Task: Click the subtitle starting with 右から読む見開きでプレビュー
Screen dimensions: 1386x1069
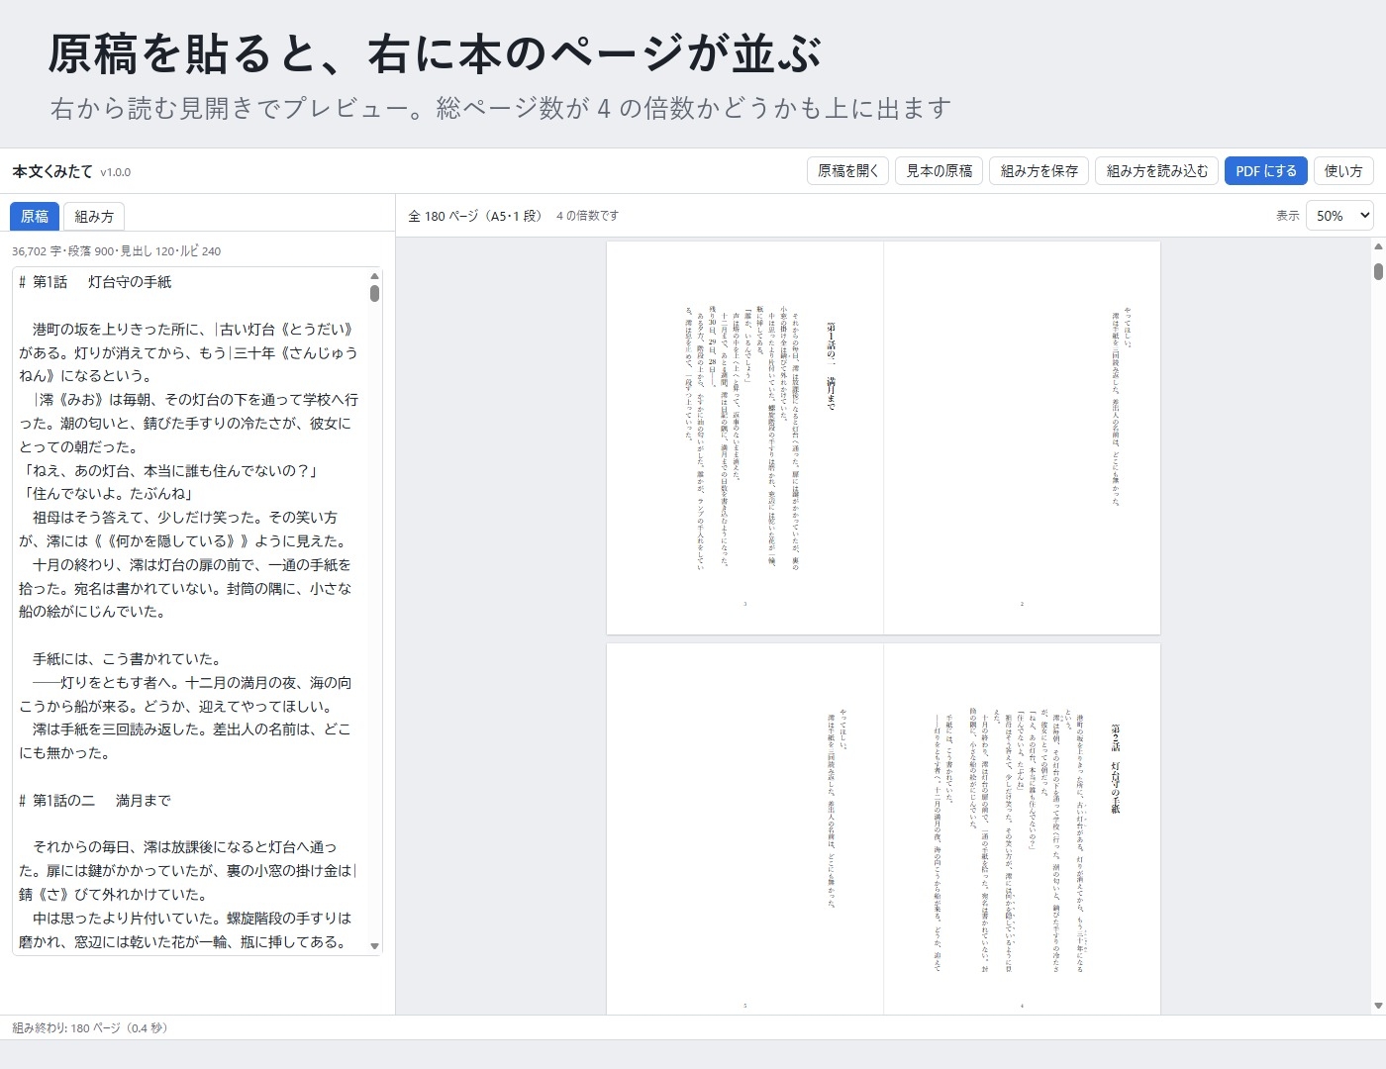Action: 501,108
